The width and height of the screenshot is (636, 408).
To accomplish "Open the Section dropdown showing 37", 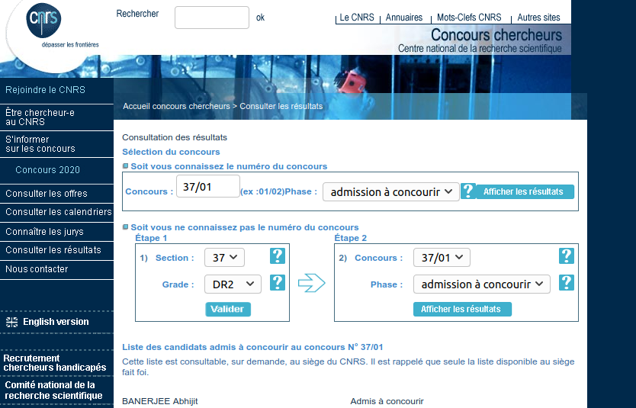I will tap(224, 258).
